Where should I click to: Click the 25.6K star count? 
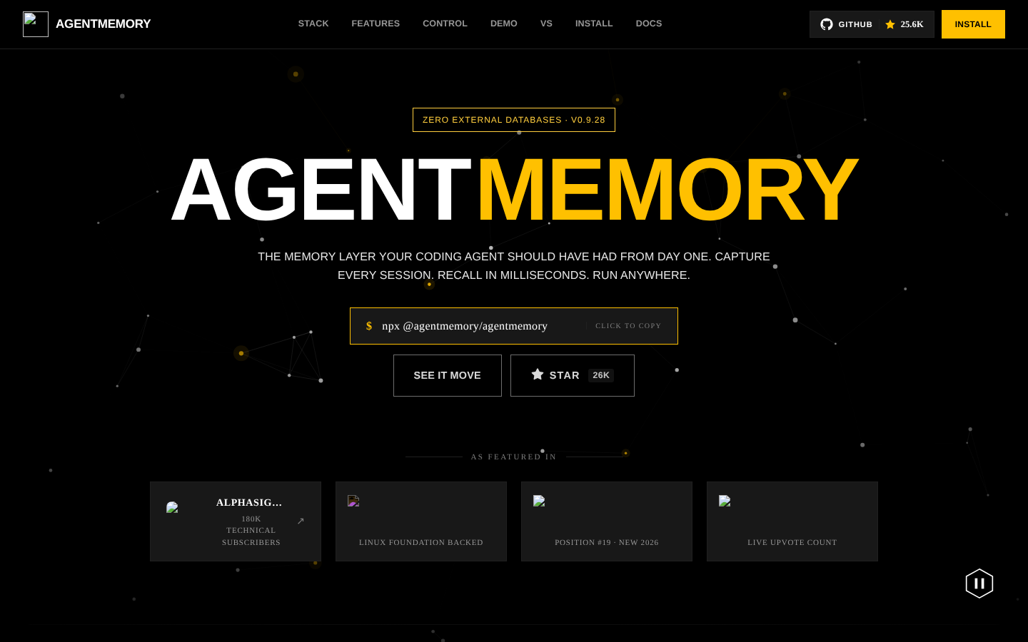click(x=912, y=24)
